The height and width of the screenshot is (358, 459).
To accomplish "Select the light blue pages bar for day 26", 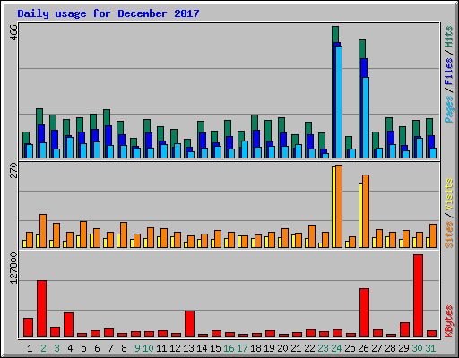I will tap(366, 117).
